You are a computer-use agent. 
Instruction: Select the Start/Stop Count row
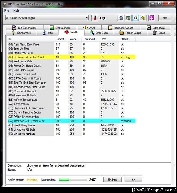pos(72,53)
